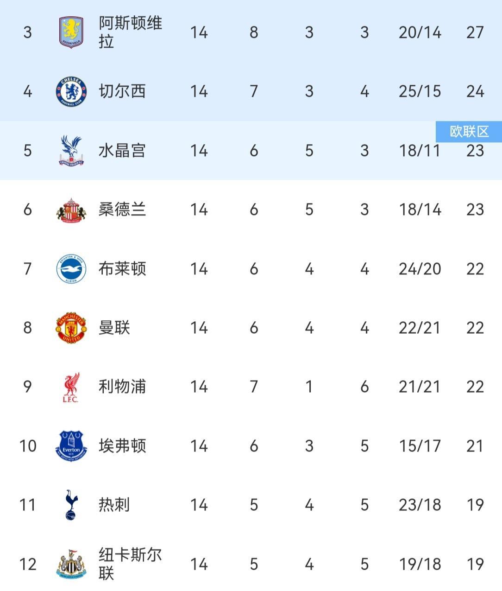Click the Tottenham cockerel logo
502x591 pixels.
[x=71, y=504]
